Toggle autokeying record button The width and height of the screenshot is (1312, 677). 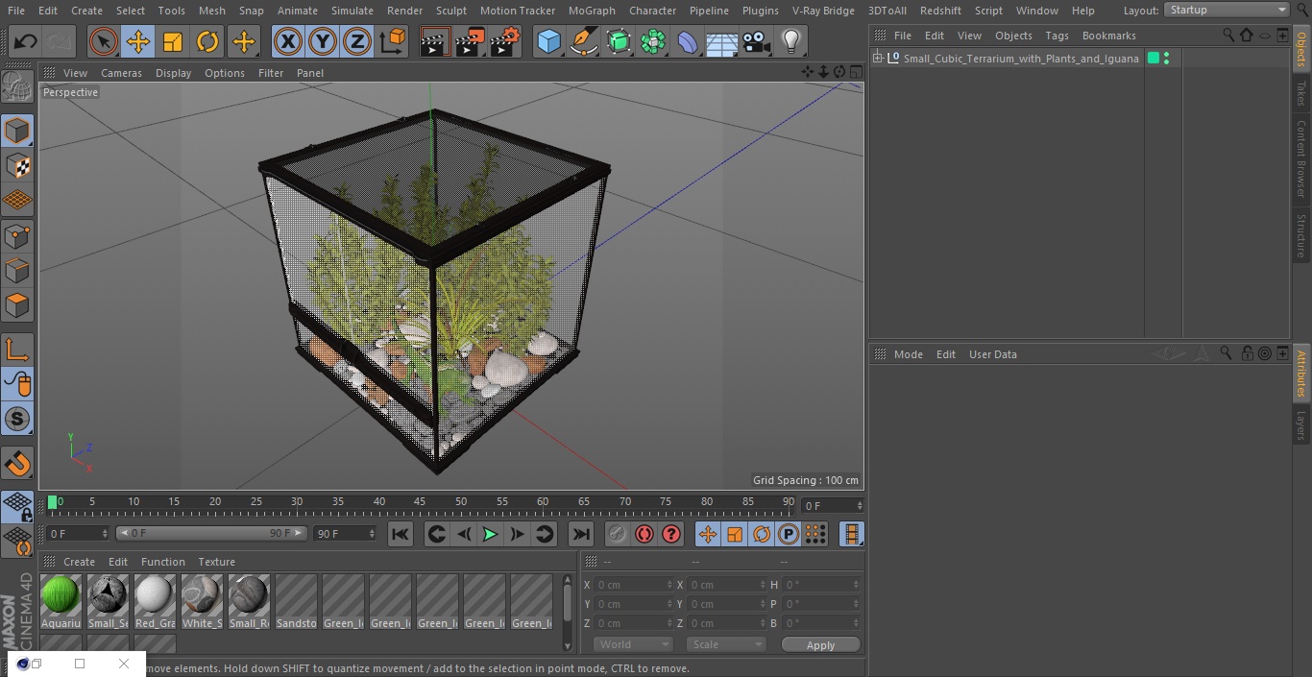click(644, 534)
